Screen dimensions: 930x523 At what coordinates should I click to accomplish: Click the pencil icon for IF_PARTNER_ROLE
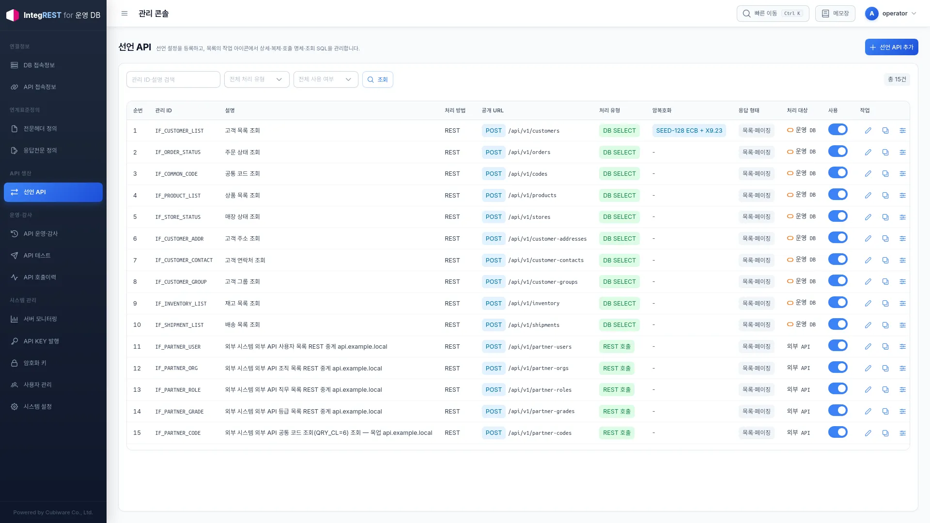[868, 390]
